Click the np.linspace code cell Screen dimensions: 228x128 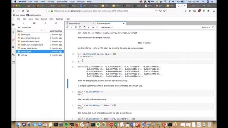[146, 55]
